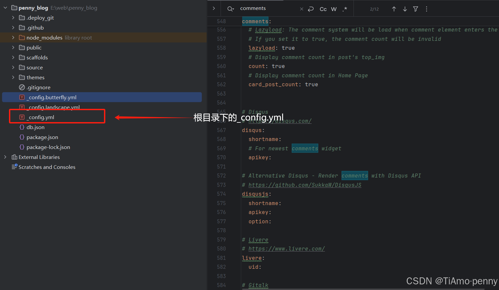The image size is (499, 290).
Task: Clear the search text with X icon
Action: click(301, 9)
